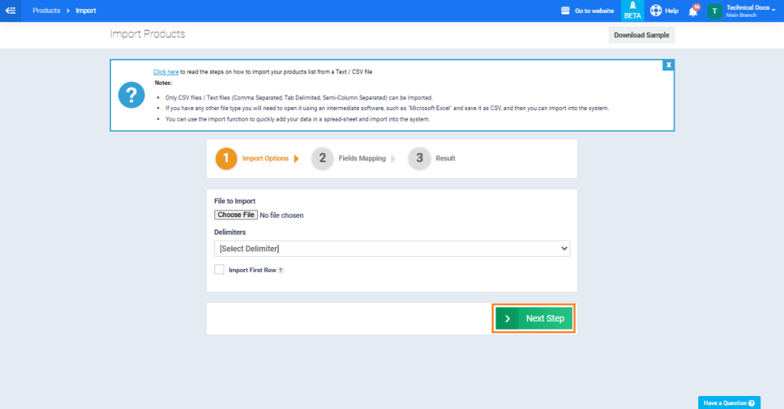Switch to the Fields Mapping step

(x=362, y=158)
